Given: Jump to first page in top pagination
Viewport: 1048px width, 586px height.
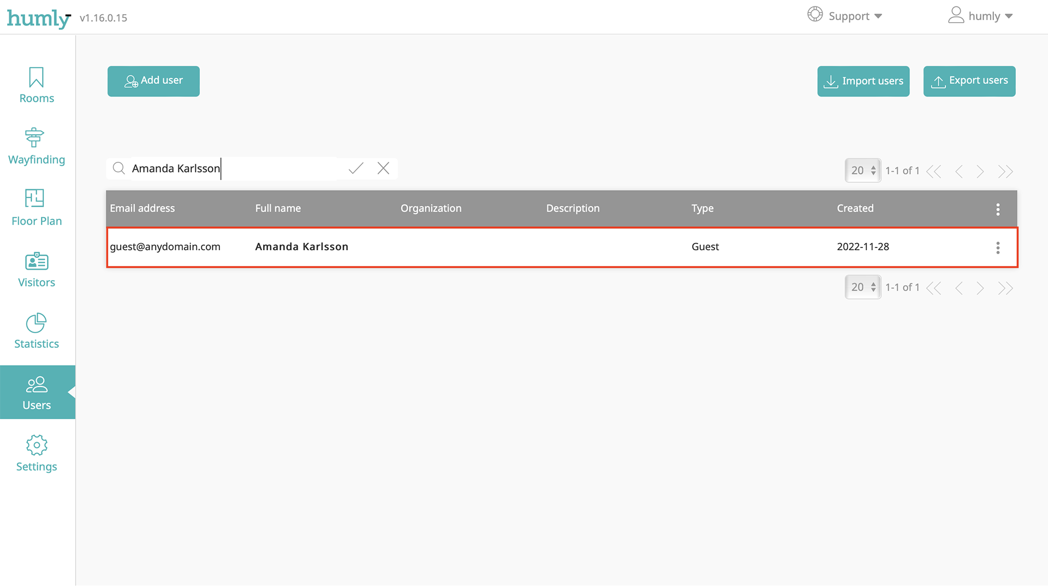Looking at the screenshot, I should click(934, 171).
